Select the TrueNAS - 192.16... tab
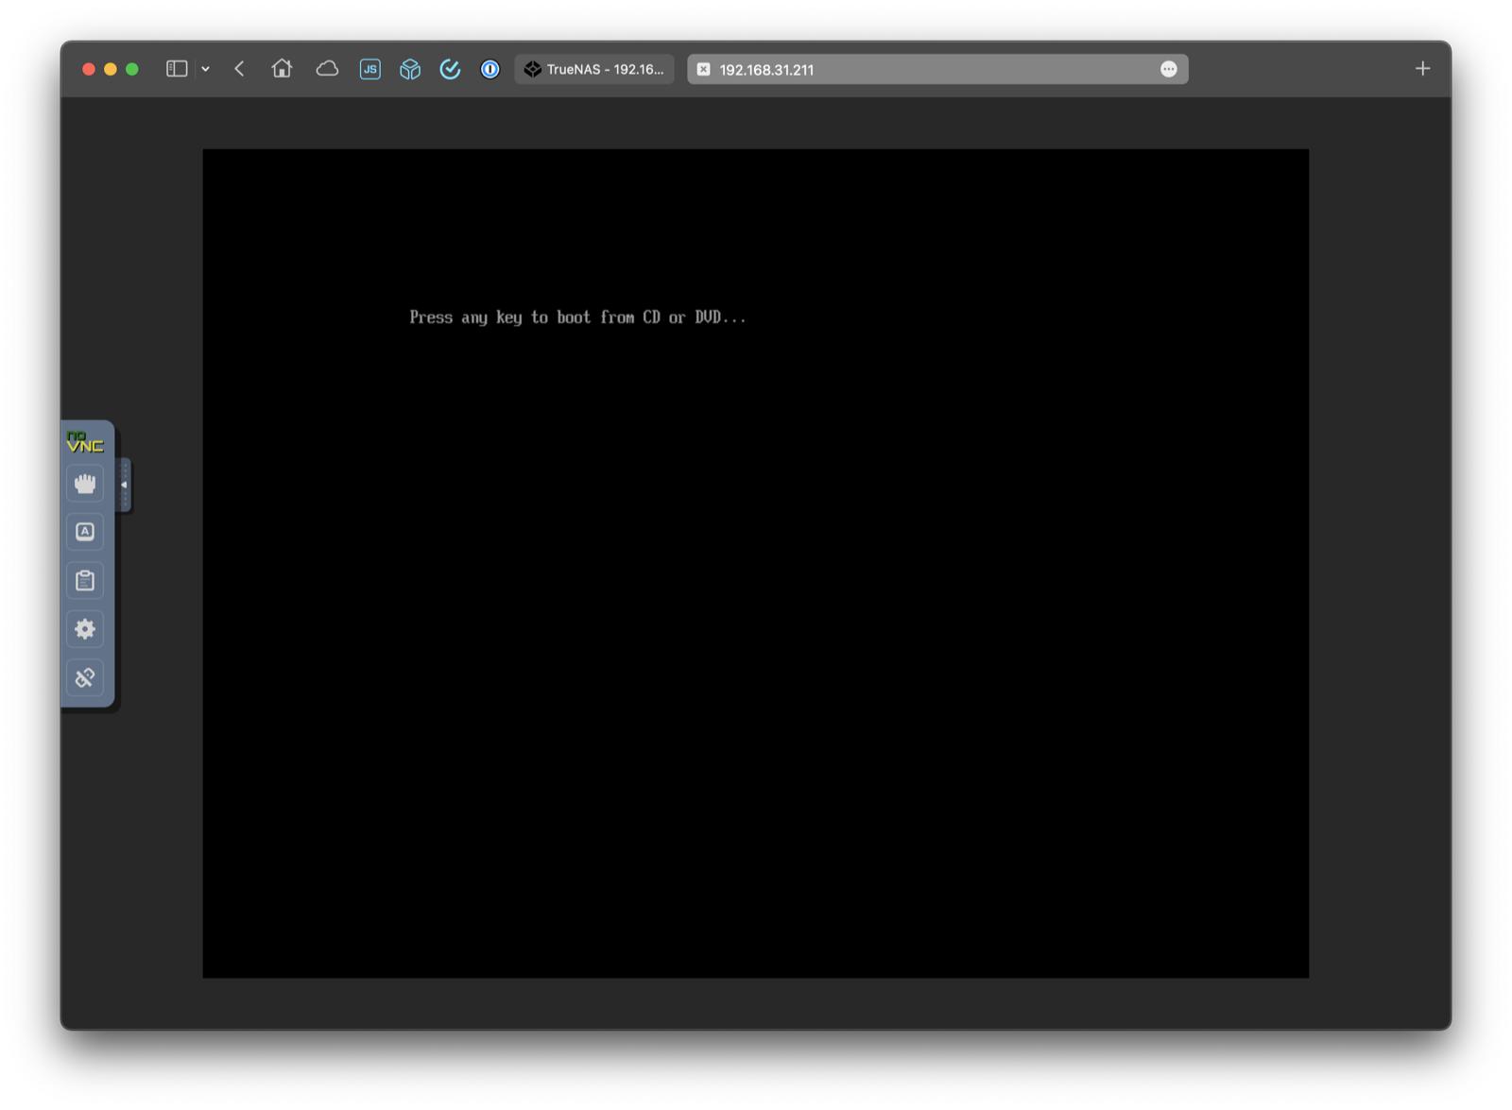 point(593,68)
